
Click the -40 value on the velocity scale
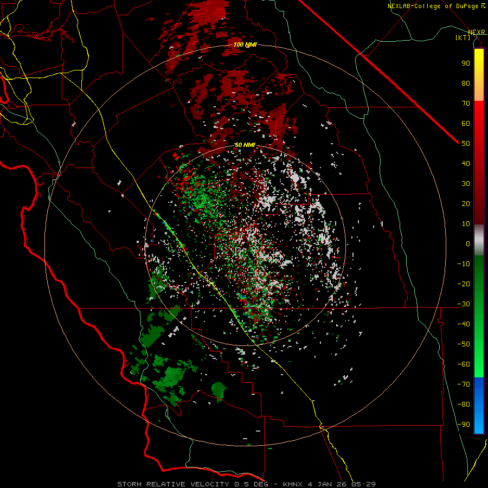[x=464, y=324]
